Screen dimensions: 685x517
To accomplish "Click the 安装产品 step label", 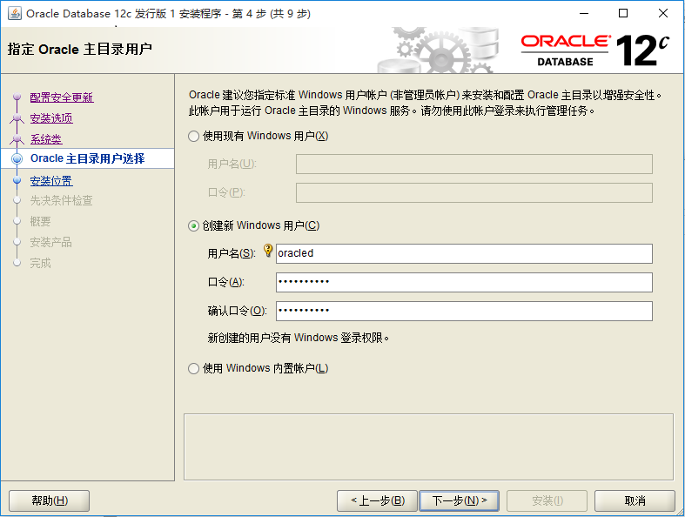I will pos(50,243).
